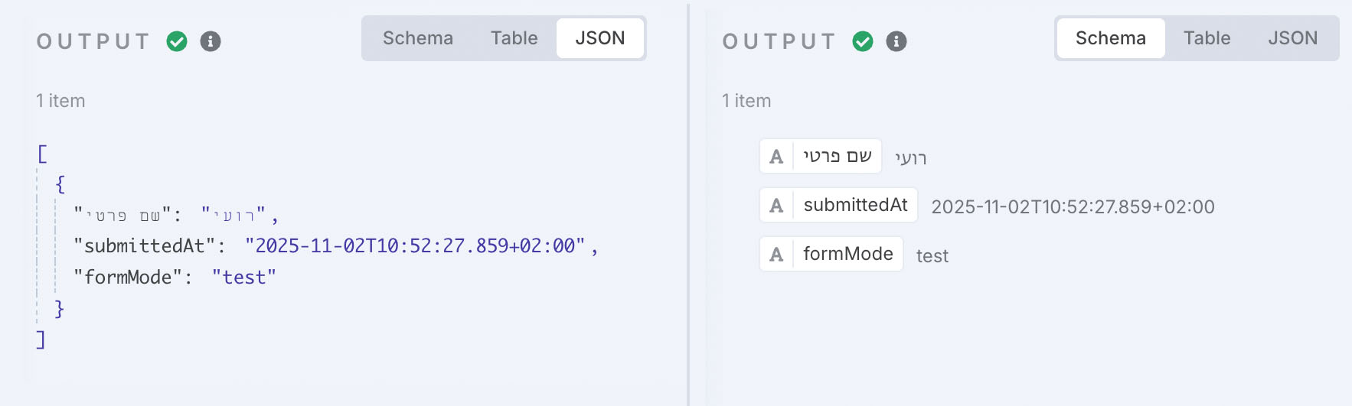
Task: Click the opening square bracket in JSON
Action: click(x=42, y=154)
